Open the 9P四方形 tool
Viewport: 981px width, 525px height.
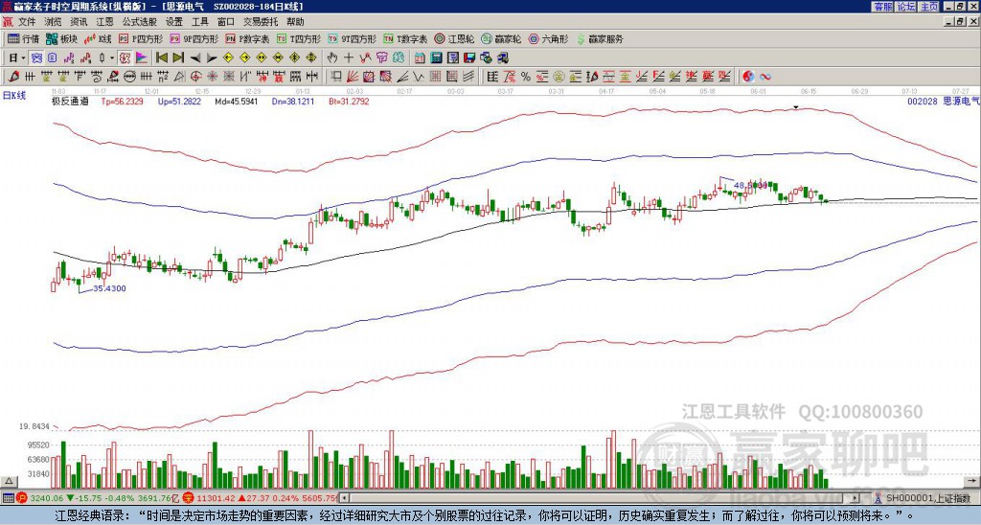[x=194, y=38]
